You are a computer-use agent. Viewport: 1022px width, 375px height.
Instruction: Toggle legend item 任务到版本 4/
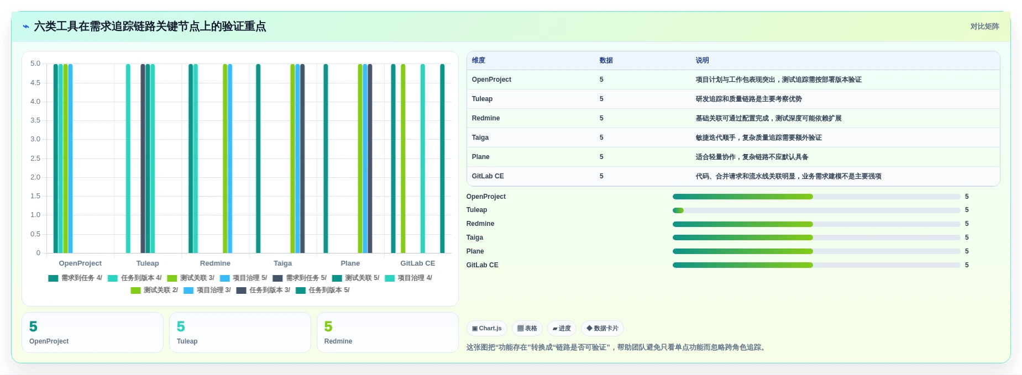pos(135,278)
